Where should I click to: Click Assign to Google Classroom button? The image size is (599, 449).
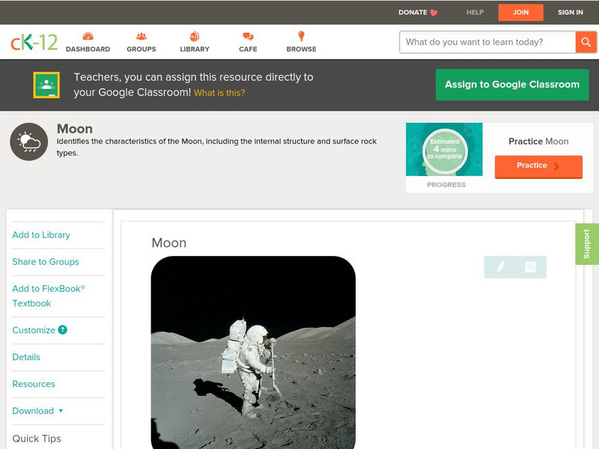512,85
